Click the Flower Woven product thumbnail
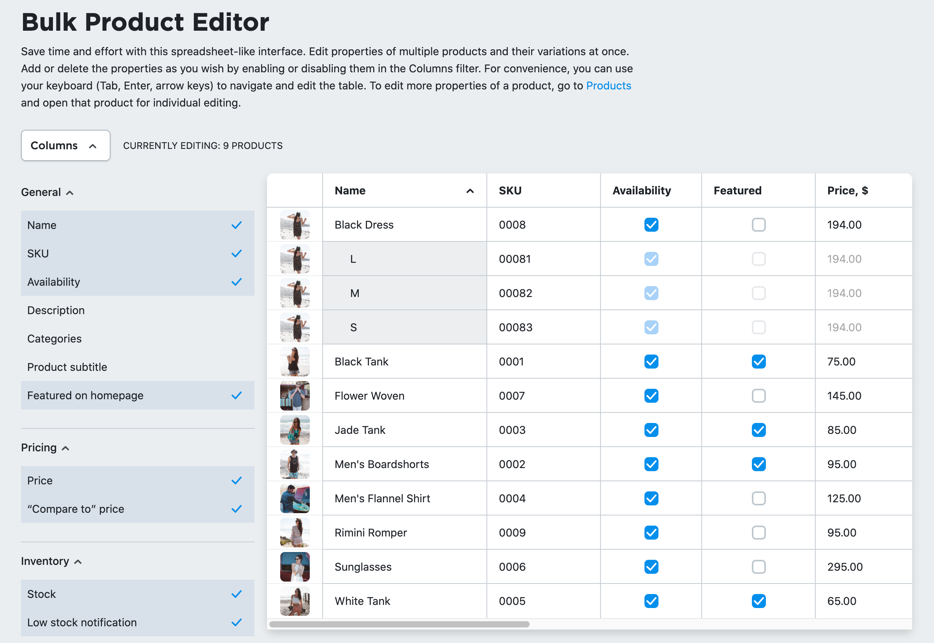The width and height of the screenshot is (934, 643). [x=295, y=396]
